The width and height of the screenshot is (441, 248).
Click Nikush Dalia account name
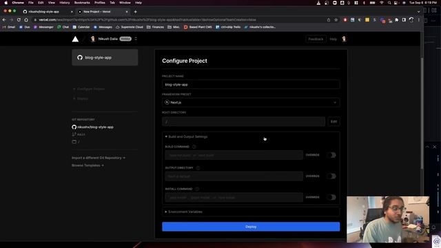(107, 39)
